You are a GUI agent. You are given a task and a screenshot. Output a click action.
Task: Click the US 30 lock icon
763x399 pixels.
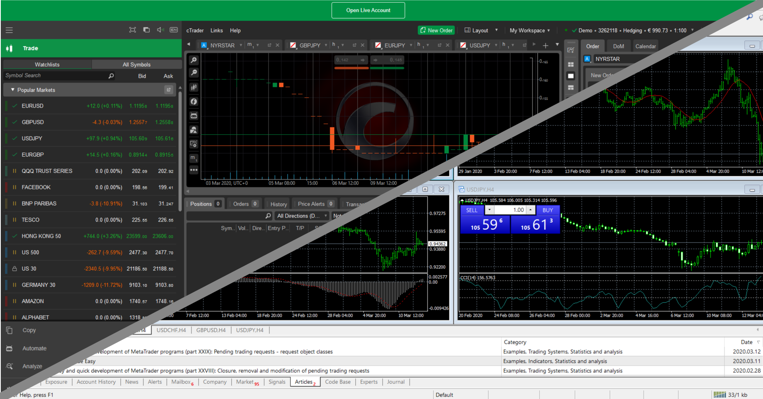[x=14, y=269]
